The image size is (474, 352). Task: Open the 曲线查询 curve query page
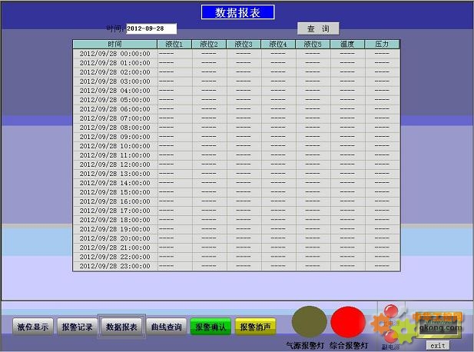tap(166, 327)
